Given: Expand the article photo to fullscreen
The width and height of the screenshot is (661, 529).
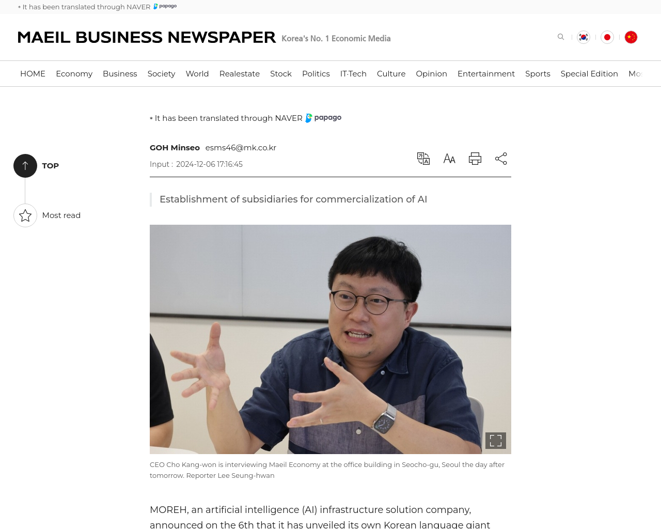Looking at the screenshot, I should pos(496,441).
